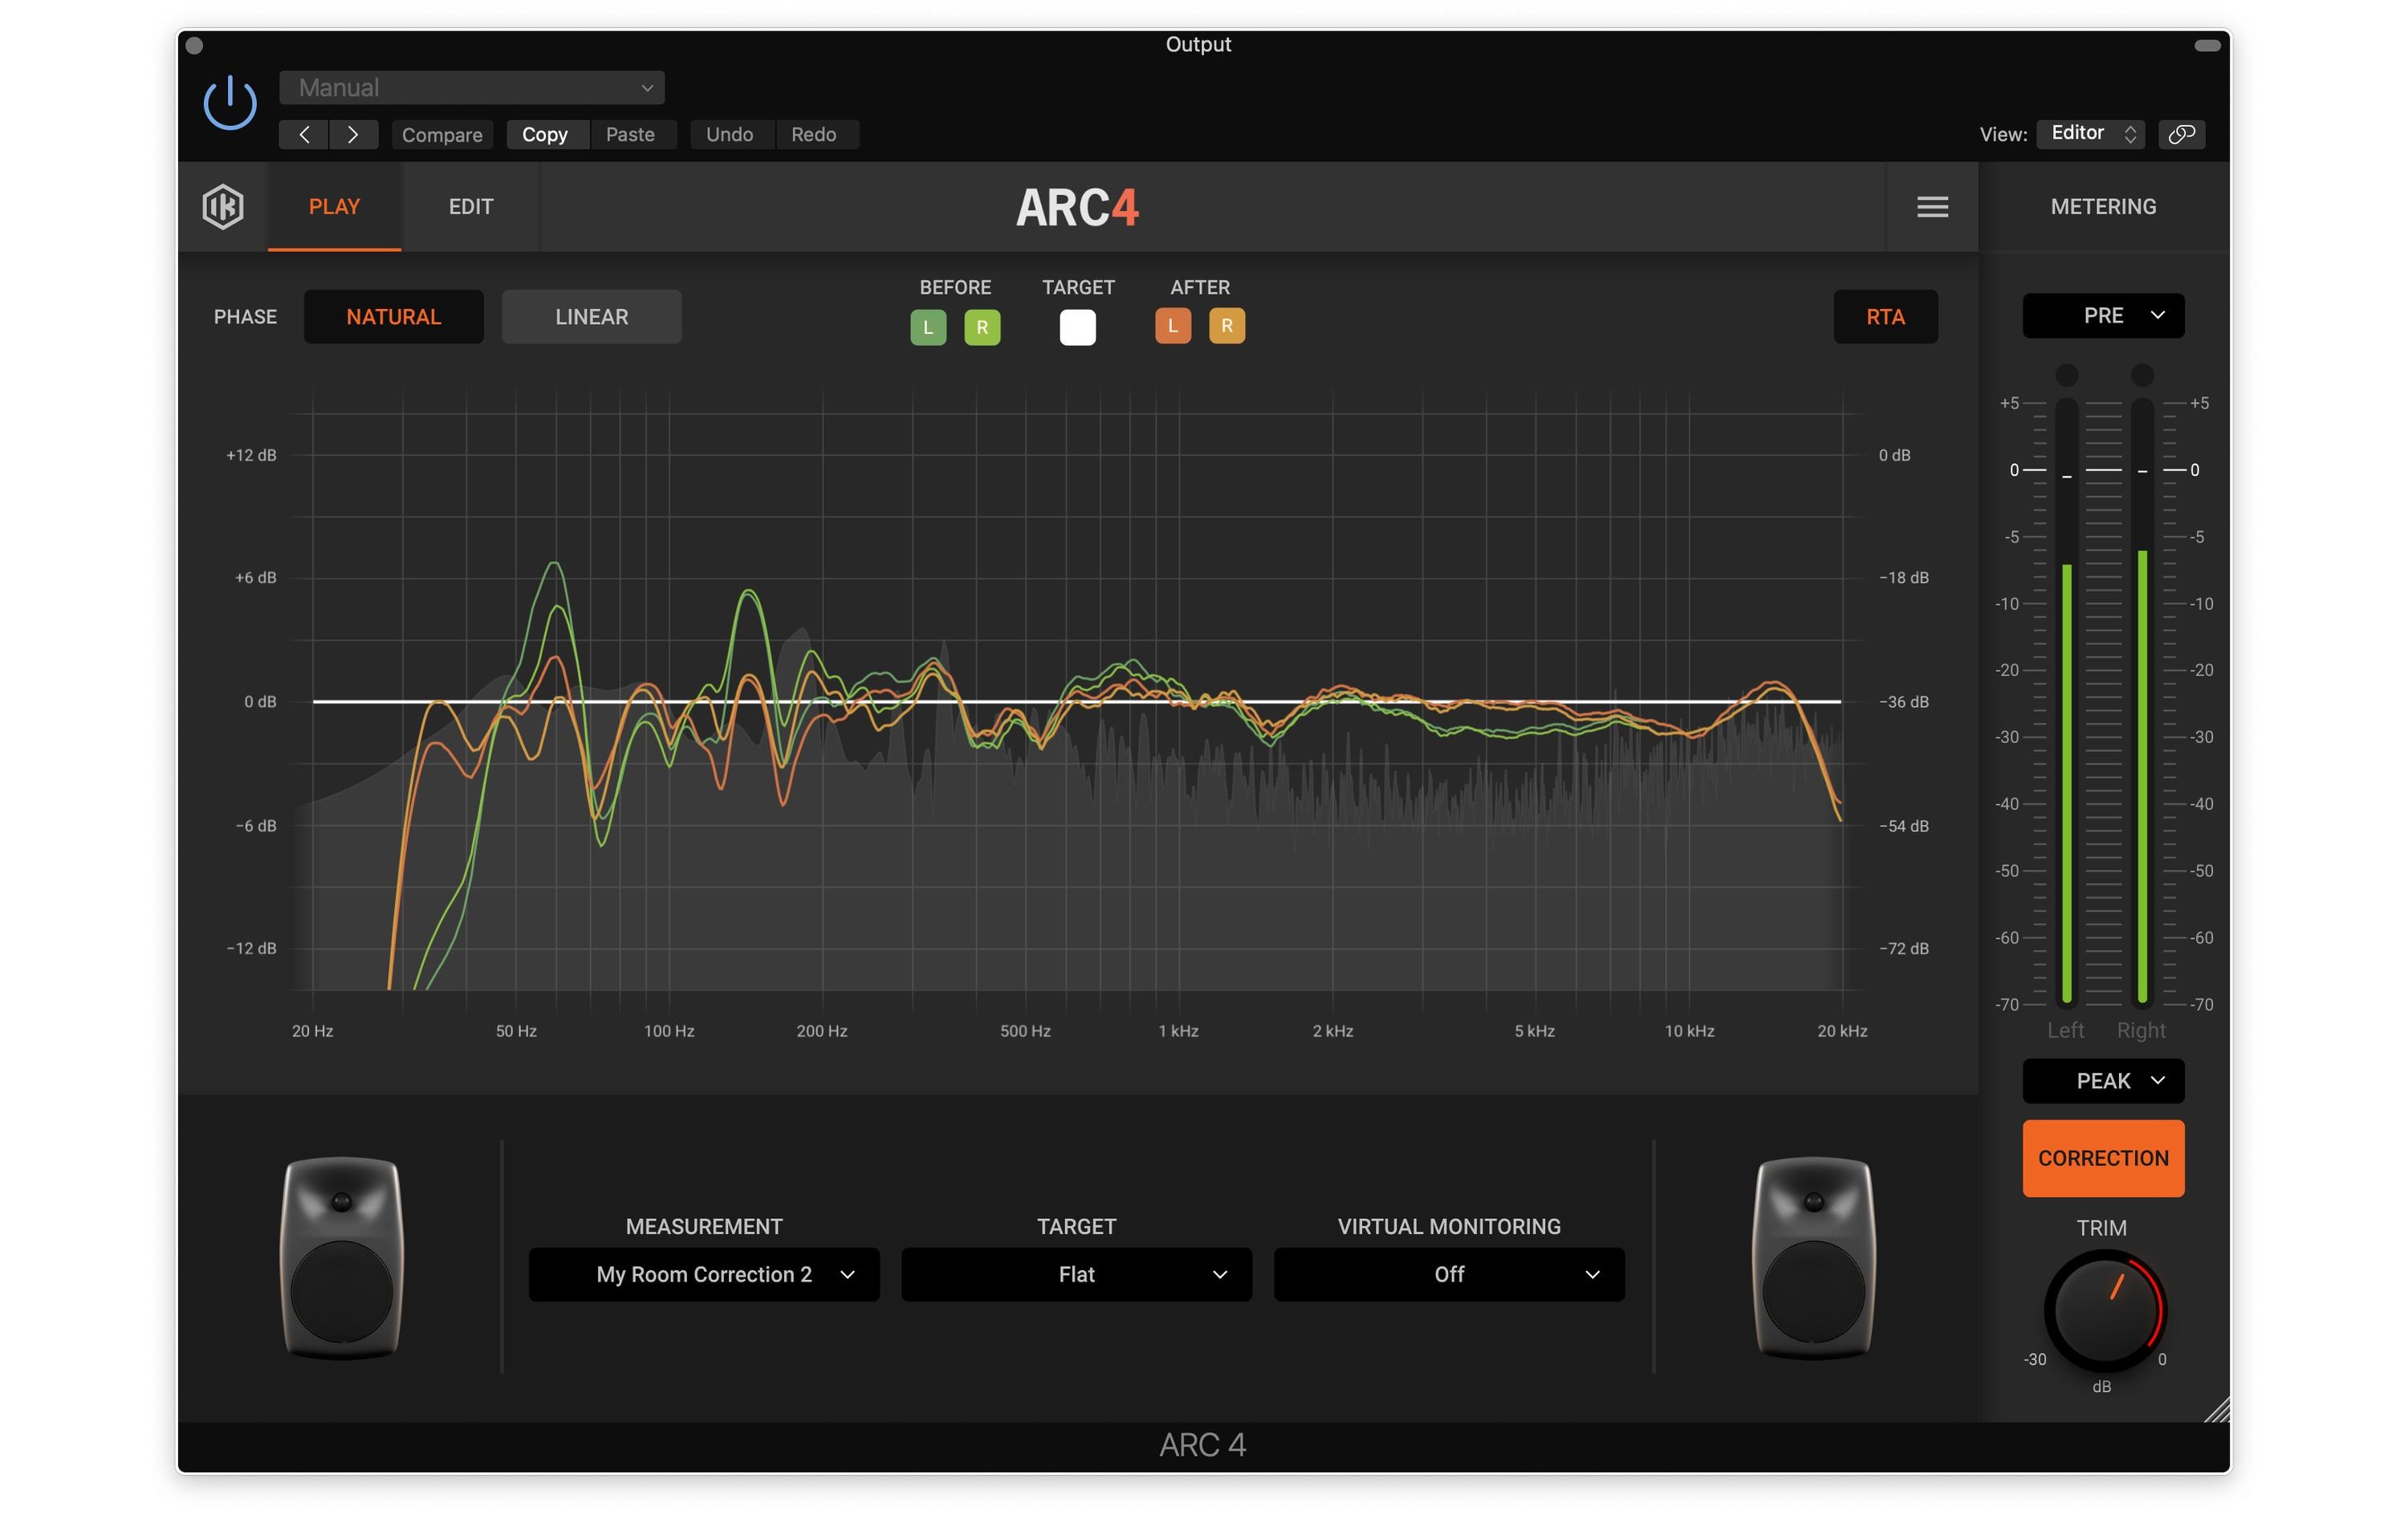
Task: Click the orange CORRECTION button
Action: (2103, 1158)
